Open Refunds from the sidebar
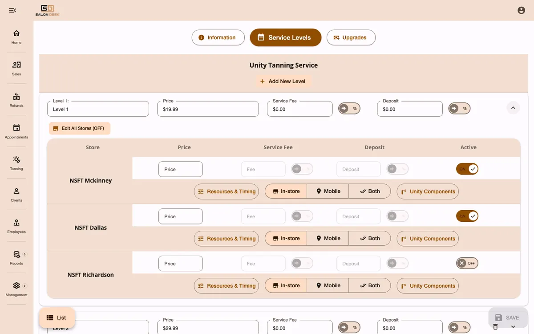The image size is (534, 334). tap(16, 100)
